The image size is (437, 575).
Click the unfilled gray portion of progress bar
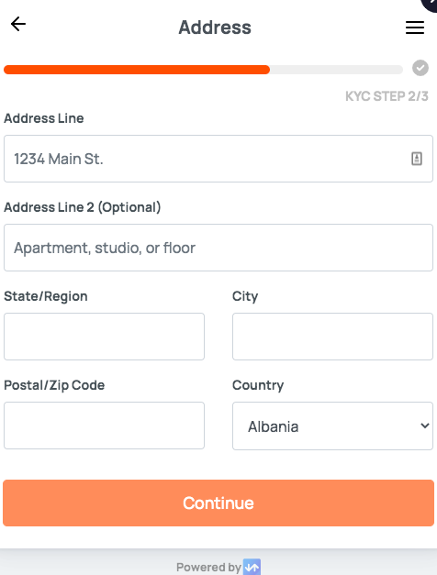pyautogui.click(x=336, y=70)
